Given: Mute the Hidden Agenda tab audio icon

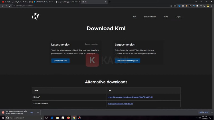Looking at the screenshot, I should click(x=24, y=2).
